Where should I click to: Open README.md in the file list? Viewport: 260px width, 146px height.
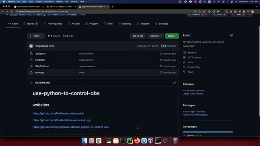(42, 66)
